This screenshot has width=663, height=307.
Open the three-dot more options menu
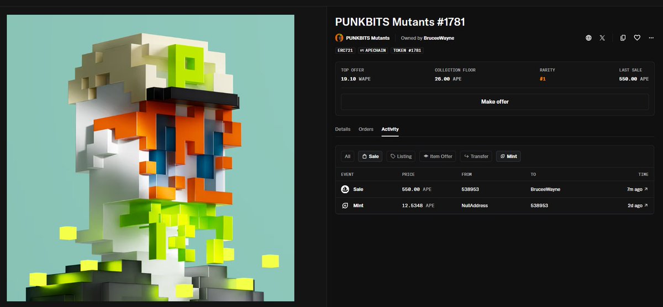click(651, 38)
